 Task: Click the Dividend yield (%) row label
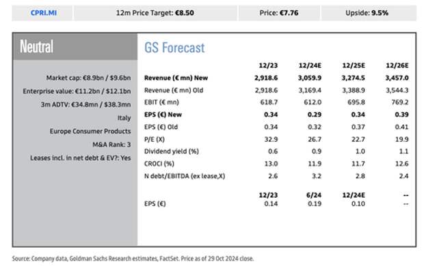pyautogui.click(x=172, y=151)
